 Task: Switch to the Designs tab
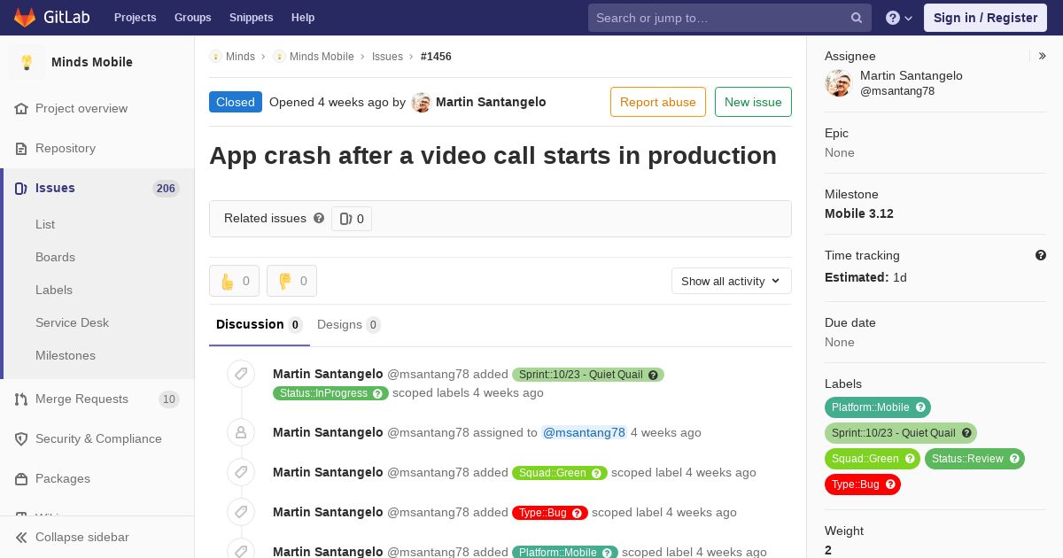349,324
